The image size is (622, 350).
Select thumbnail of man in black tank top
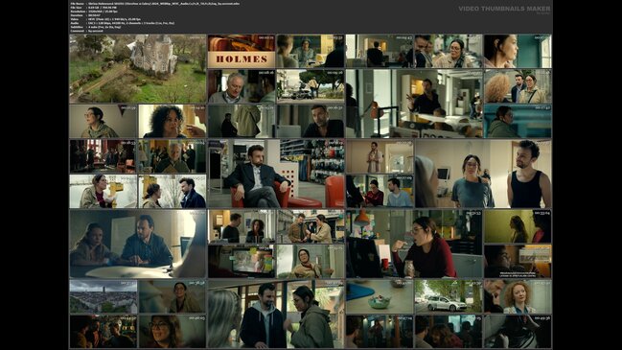click(x=483, y=174)
